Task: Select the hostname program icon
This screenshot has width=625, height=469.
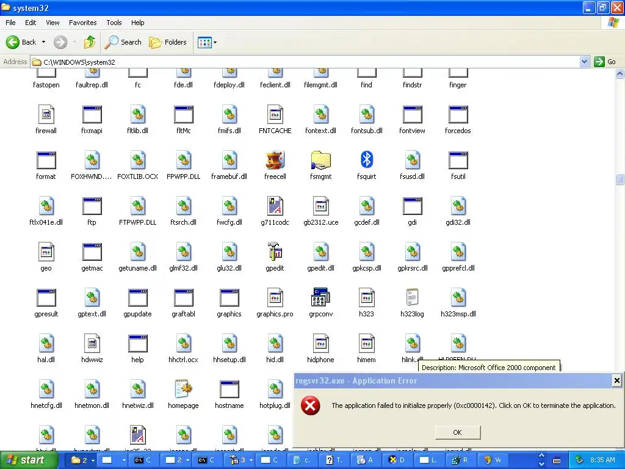Action: (x=229, y=389)
